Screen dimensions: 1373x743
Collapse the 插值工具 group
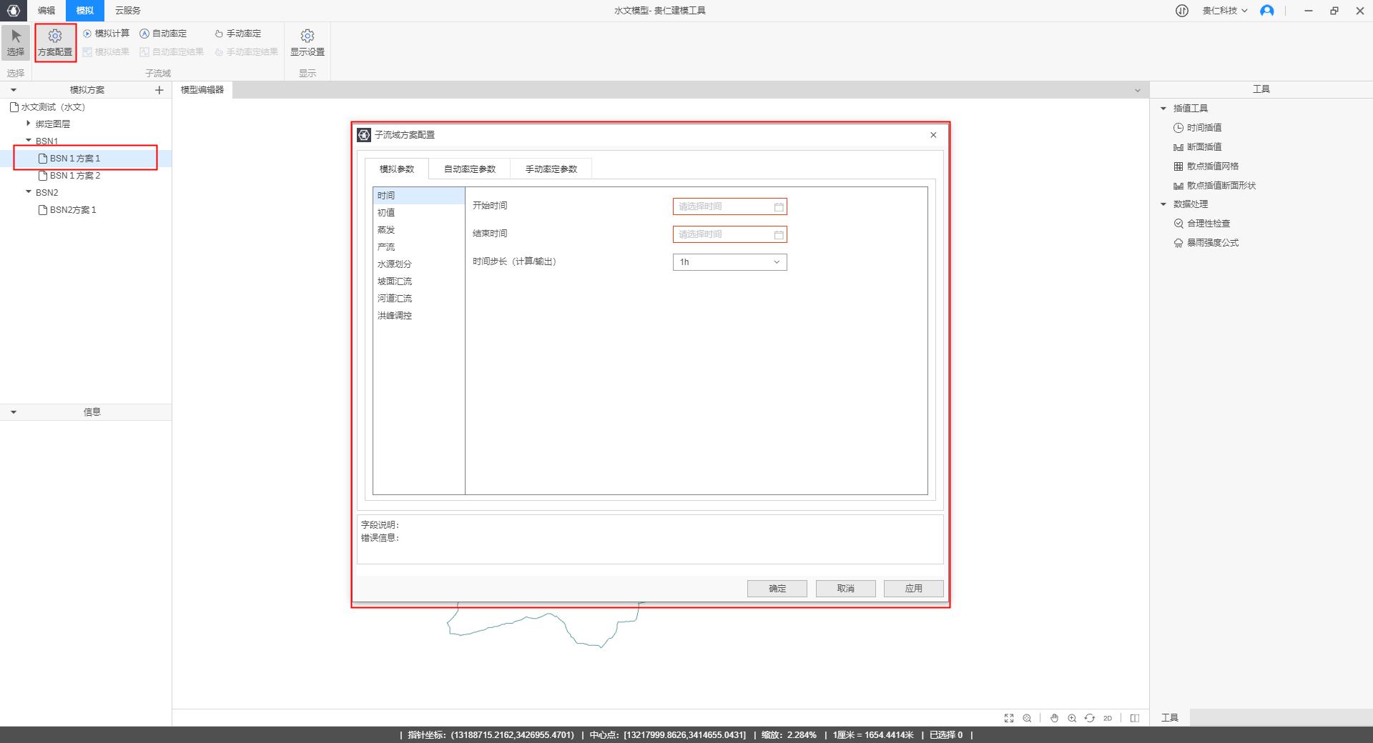1163,109
